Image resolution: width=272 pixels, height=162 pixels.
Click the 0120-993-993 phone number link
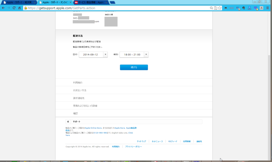click(x=100, y=133)
